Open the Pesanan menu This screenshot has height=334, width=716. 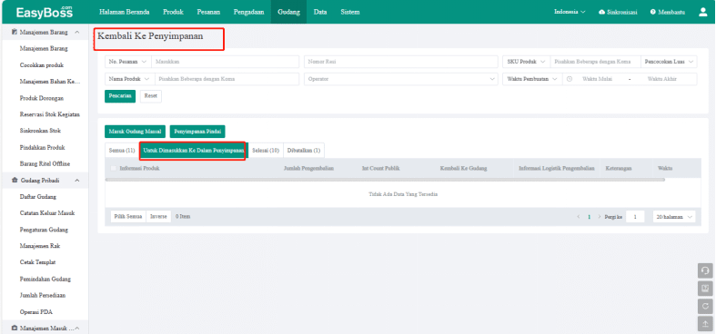[x=209, y=13]
